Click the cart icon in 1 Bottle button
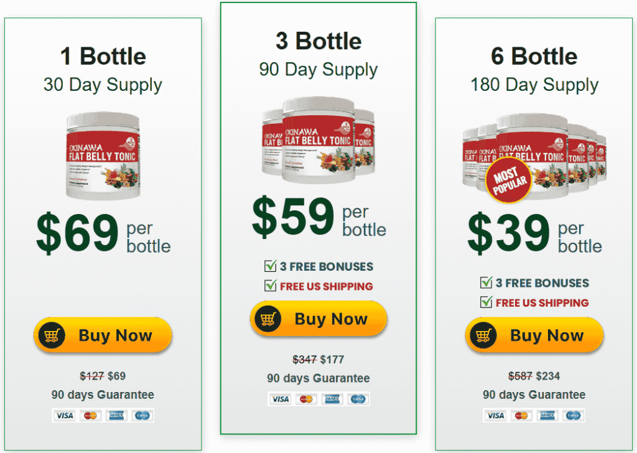The height and width of the screenshot is (453, 637). tap(52, 336)
